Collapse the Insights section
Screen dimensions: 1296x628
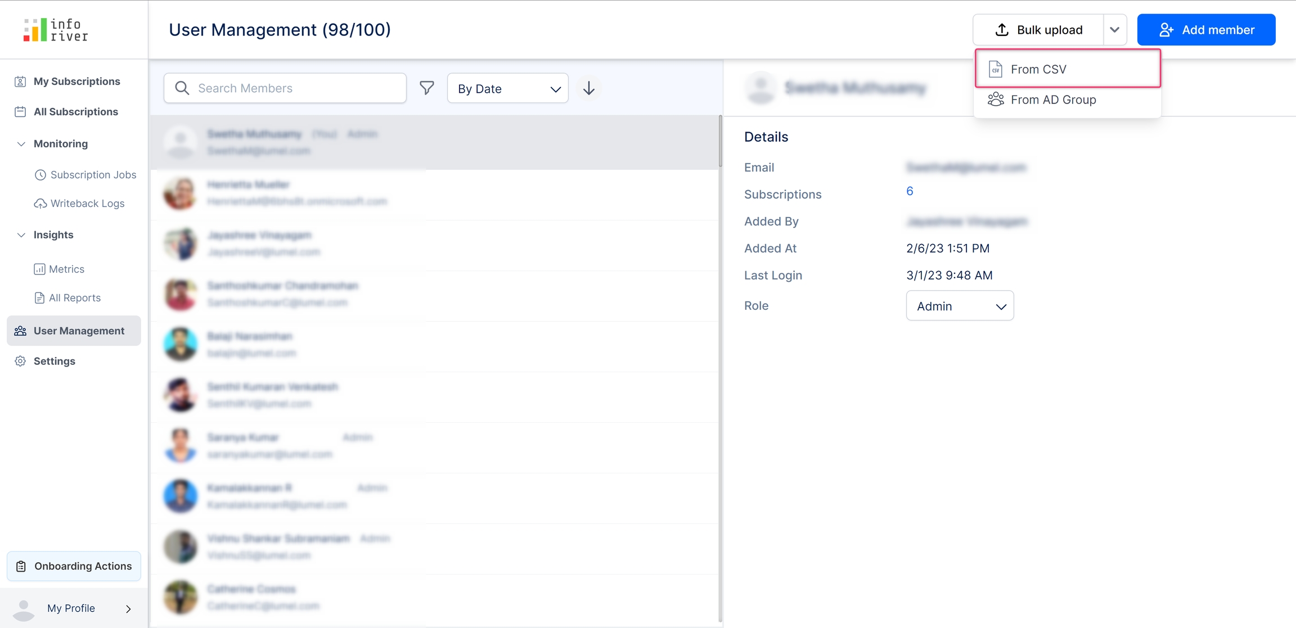point(21,235)
